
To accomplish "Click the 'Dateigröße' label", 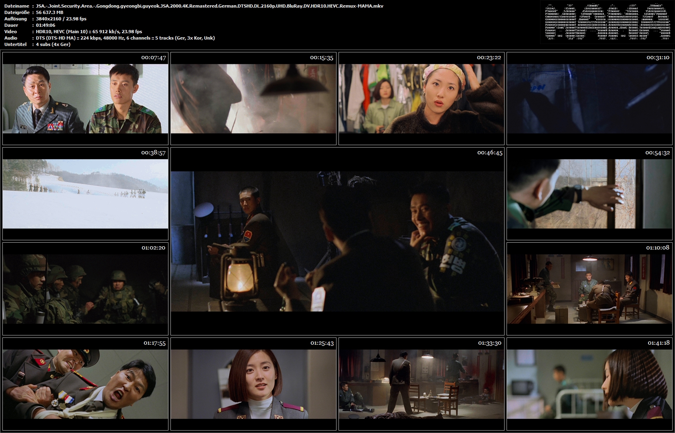I will point(16,12).
